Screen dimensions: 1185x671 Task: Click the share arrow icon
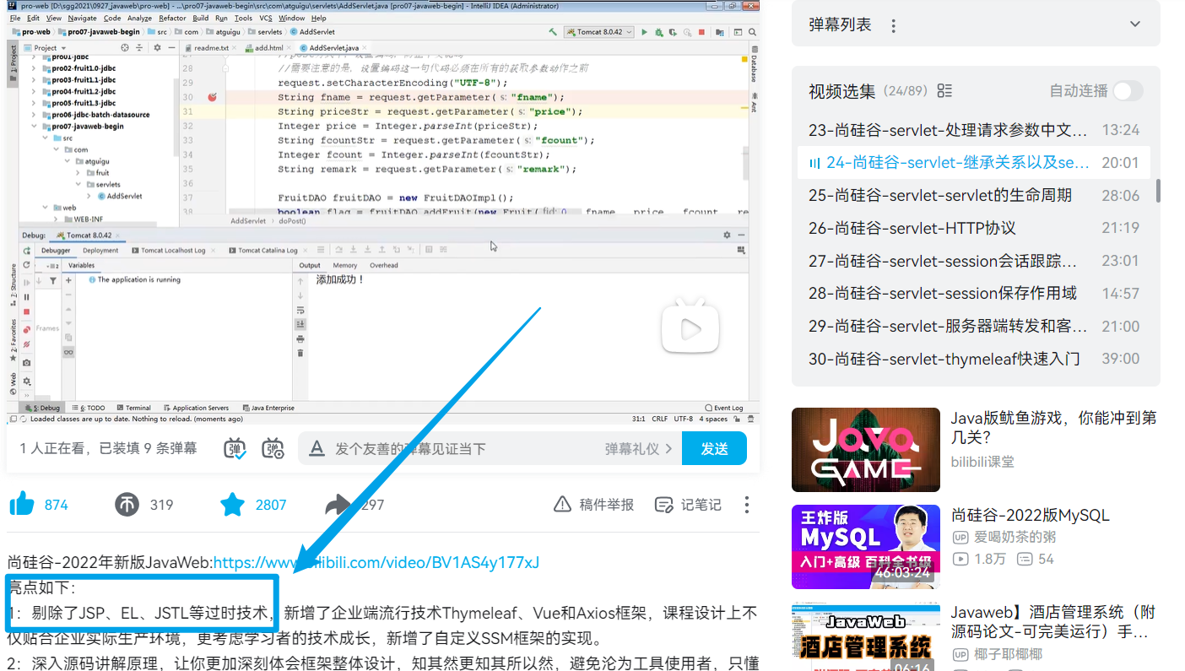338,505
